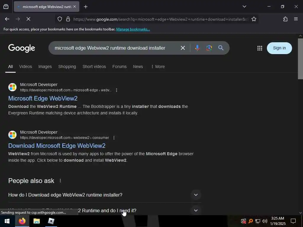
Task: Switch to Forums results tab
Action: click(120, 67)
